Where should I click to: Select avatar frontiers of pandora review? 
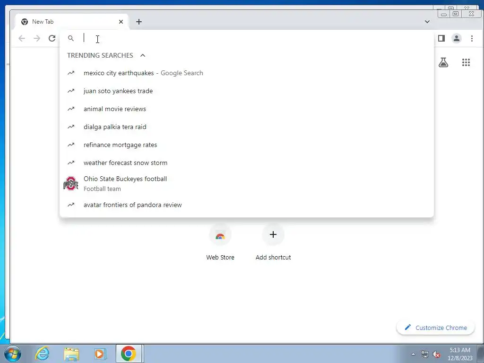pos(247,205)
